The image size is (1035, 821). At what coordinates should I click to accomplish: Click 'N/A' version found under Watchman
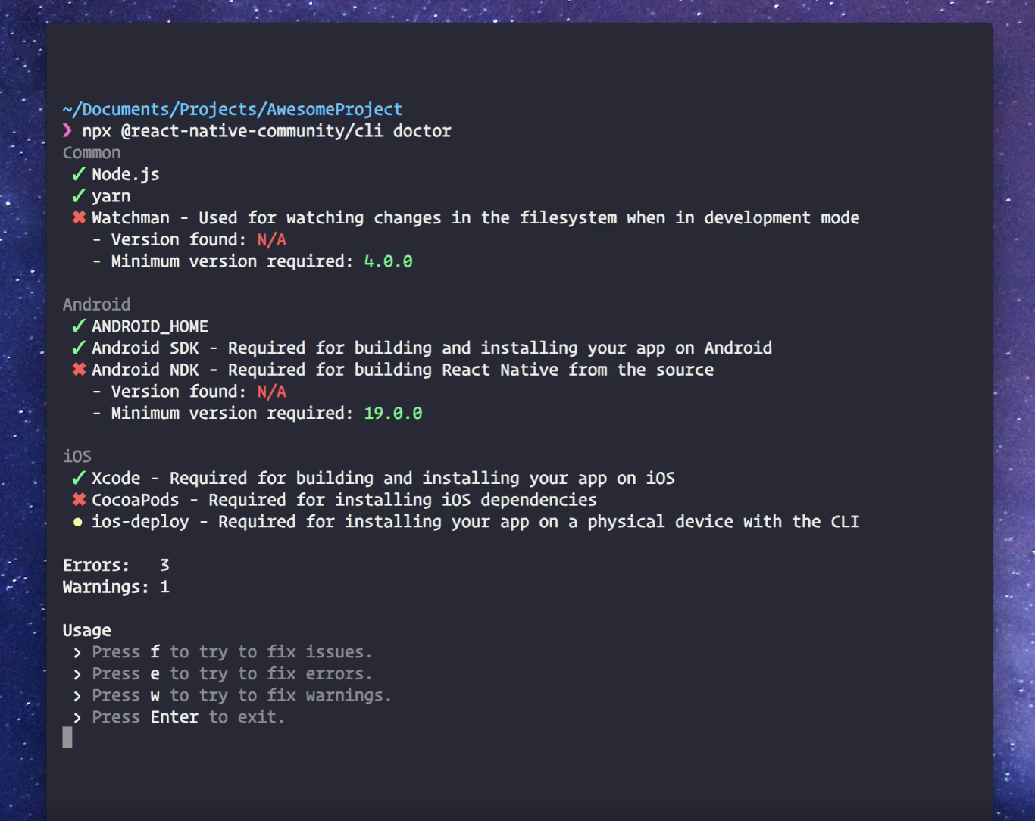tap(271, 240)
